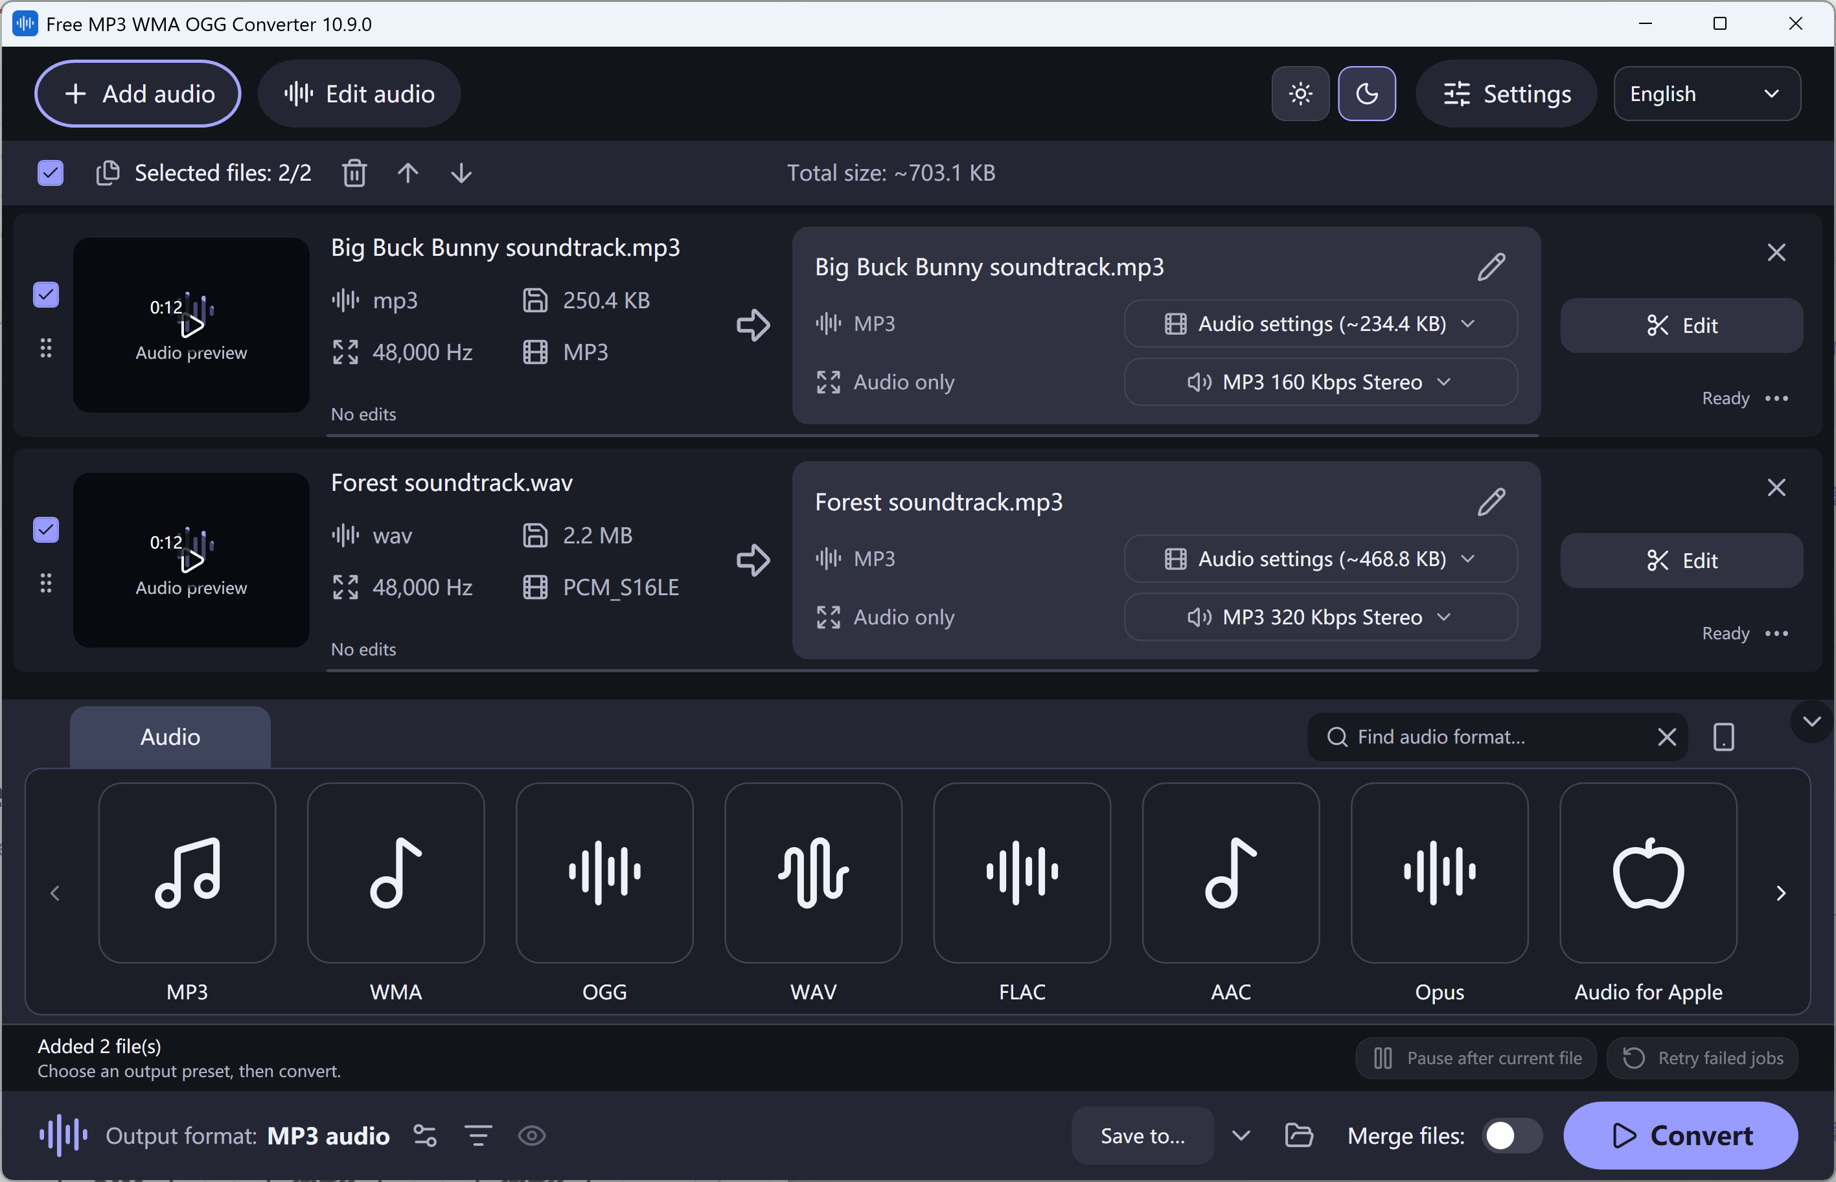Move selected files up with arrow icon
The width and height of the screenshot is (1836, 1182).
click(408, 173)
